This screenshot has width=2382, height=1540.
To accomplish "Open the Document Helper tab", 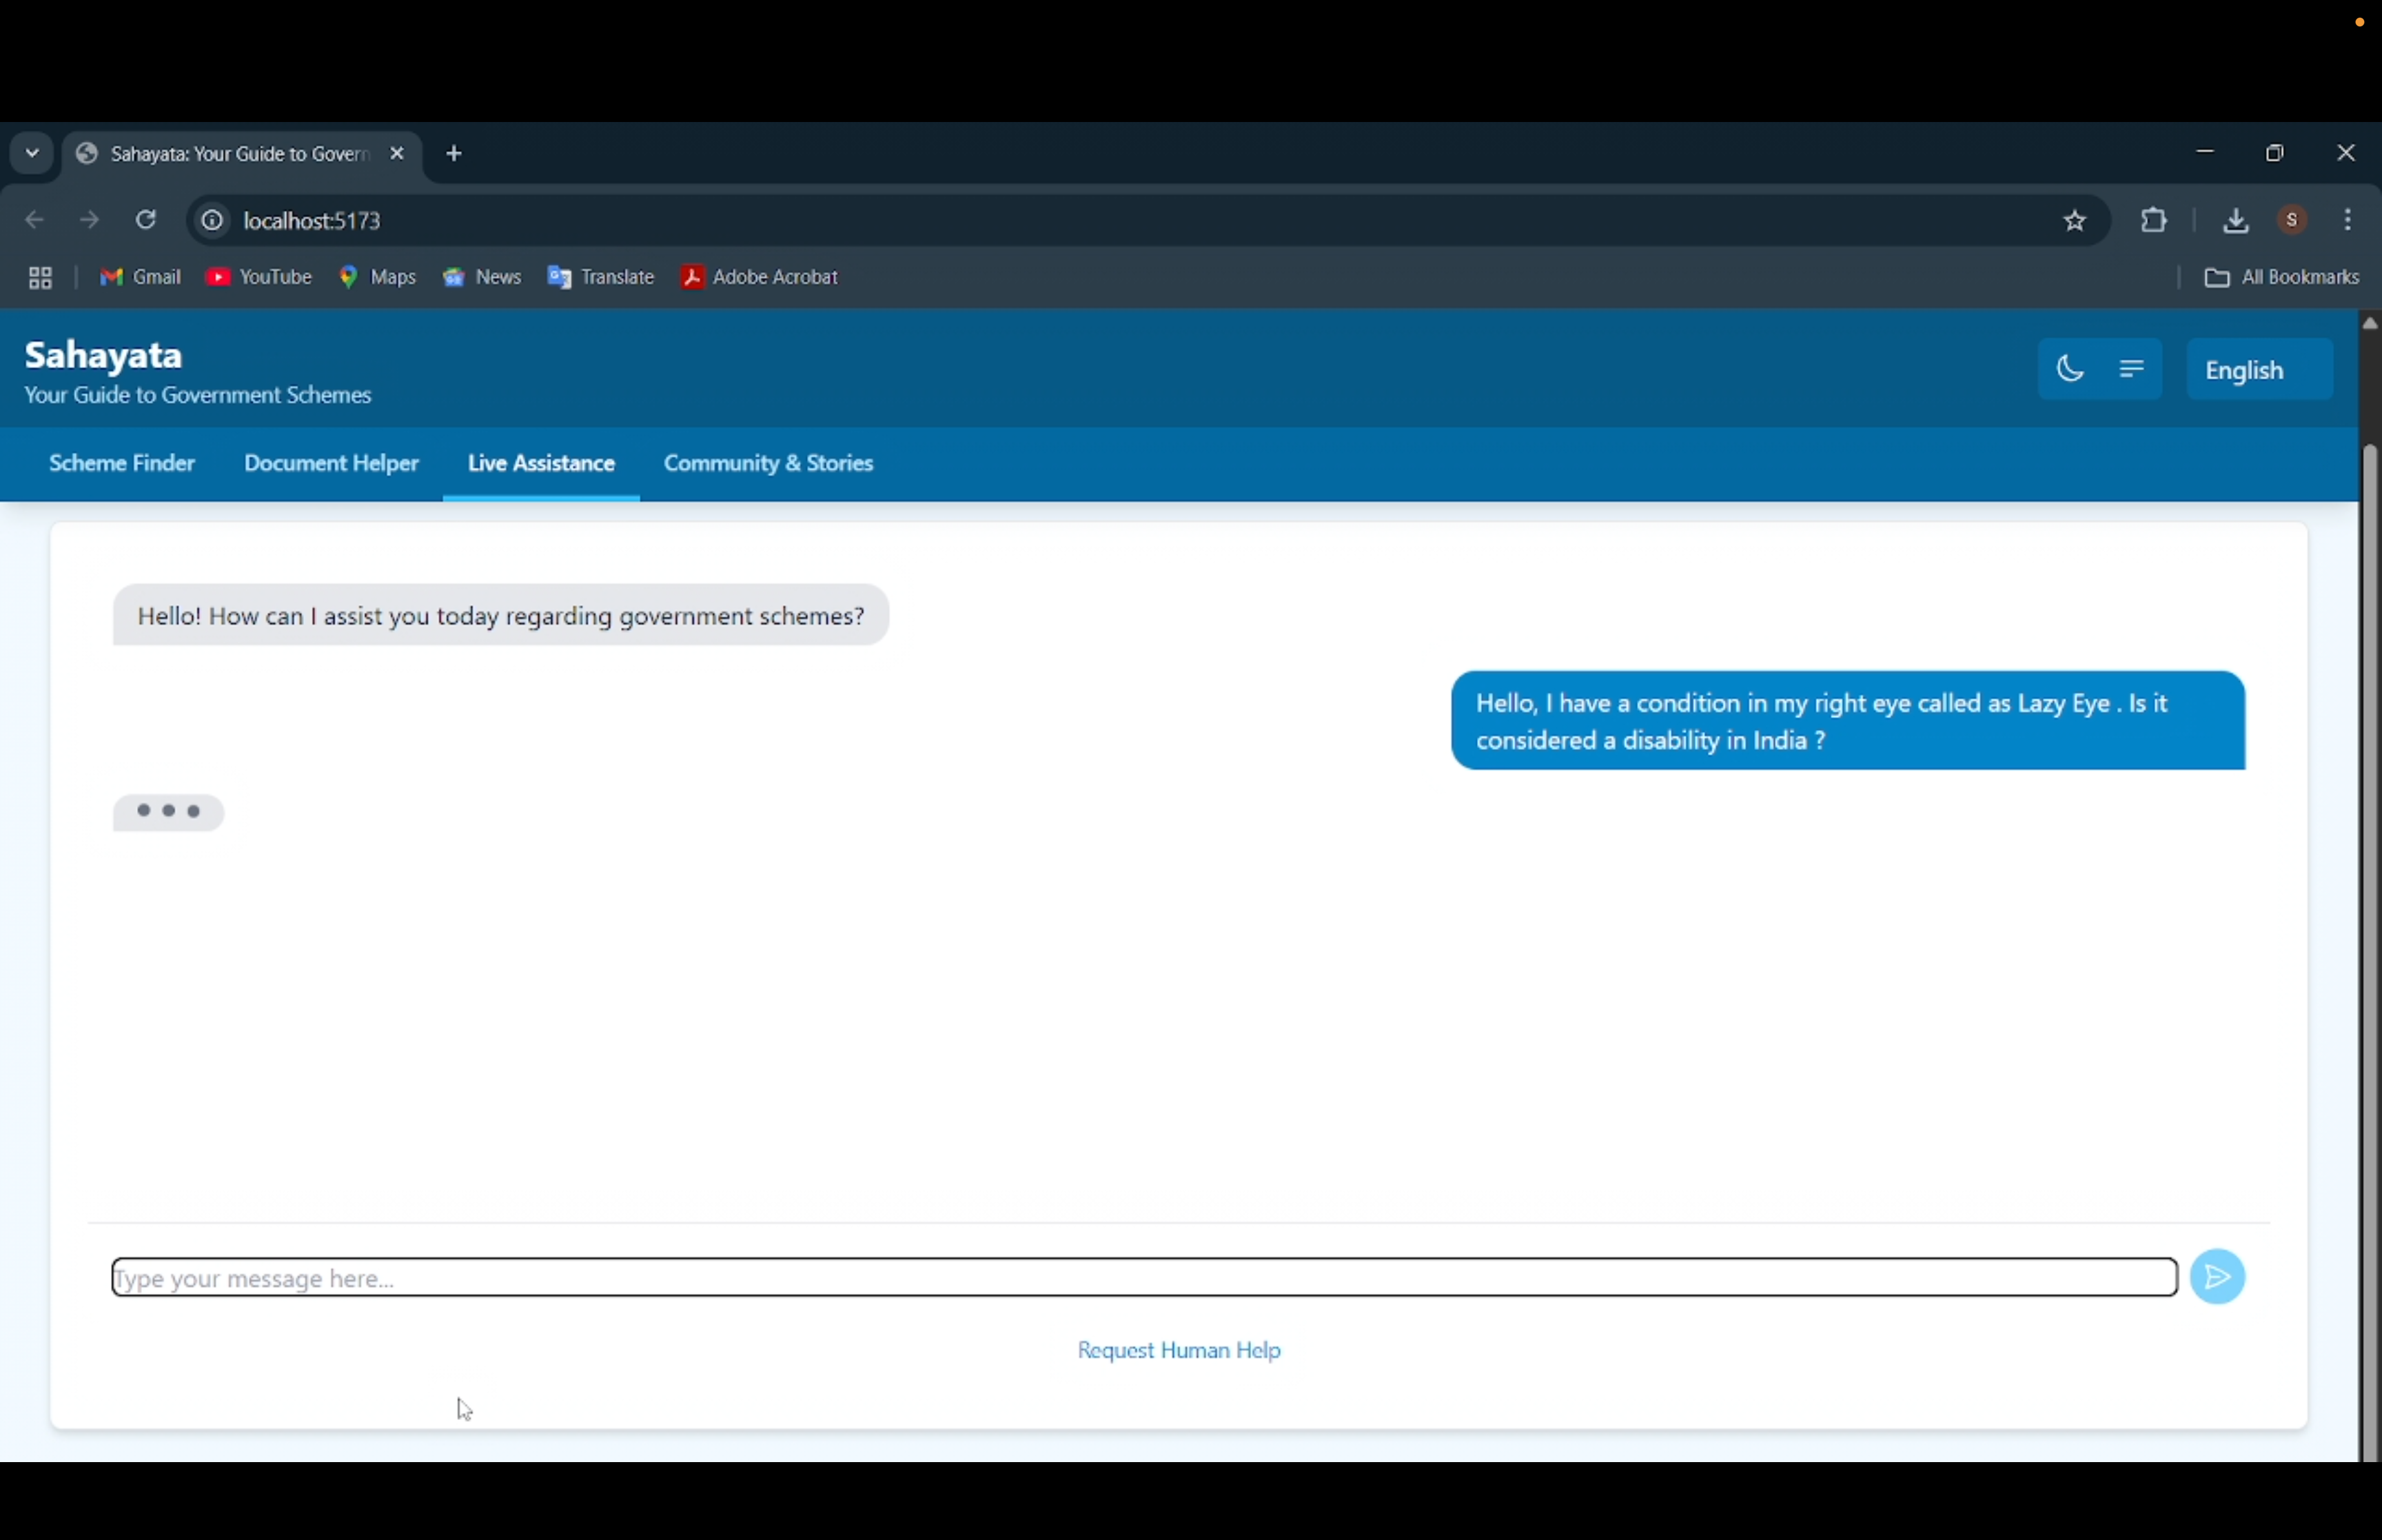I will [331, 464].
